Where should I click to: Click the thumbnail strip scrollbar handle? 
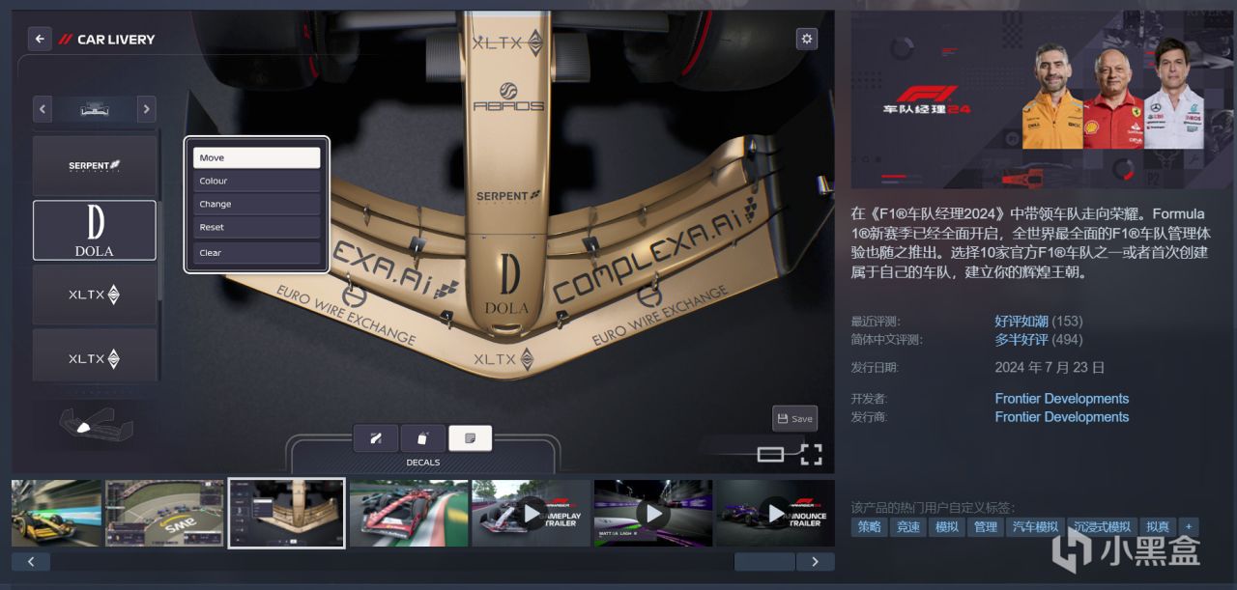pyautogui.click(x=764, y=561)
